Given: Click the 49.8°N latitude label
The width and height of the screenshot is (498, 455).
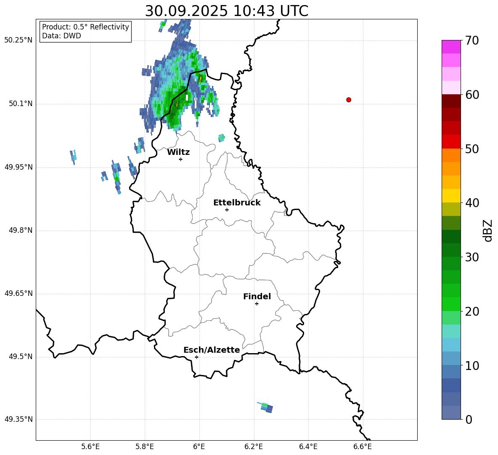Looking at the screenshot, I should tap(21, 230).
